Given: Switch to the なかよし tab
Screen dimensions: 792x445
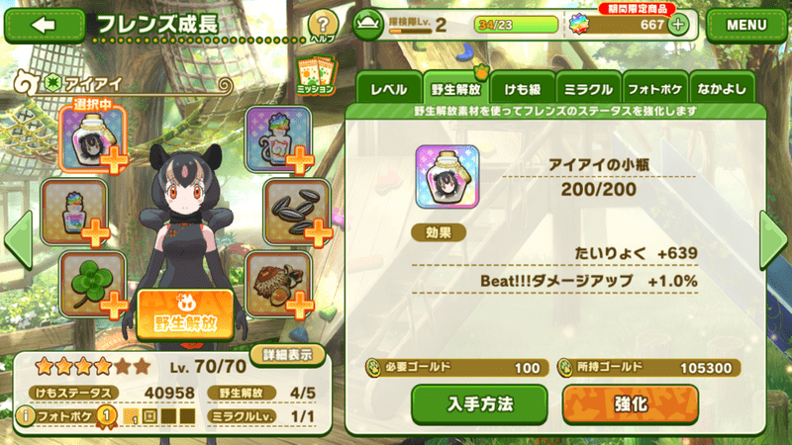Looking at the screenshot, I should pyautogui.click(x=722, y=89).
